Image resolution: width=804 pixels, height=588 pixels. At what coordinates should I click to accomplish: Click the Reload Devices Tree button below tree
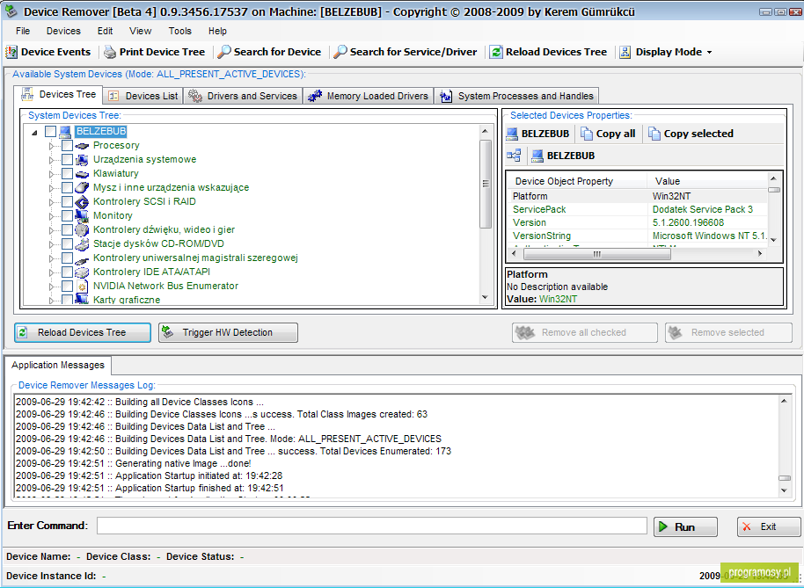[x=83, y=332]
